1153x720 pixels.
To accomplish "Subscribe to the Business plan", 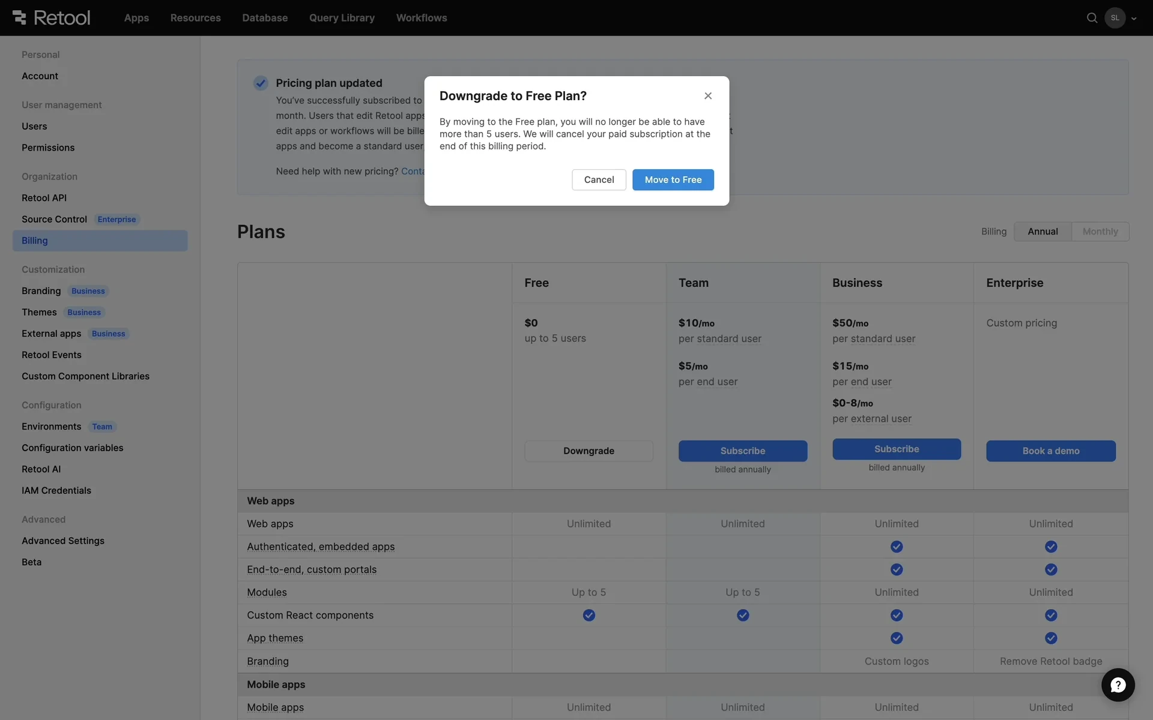I will click(897, 449).
